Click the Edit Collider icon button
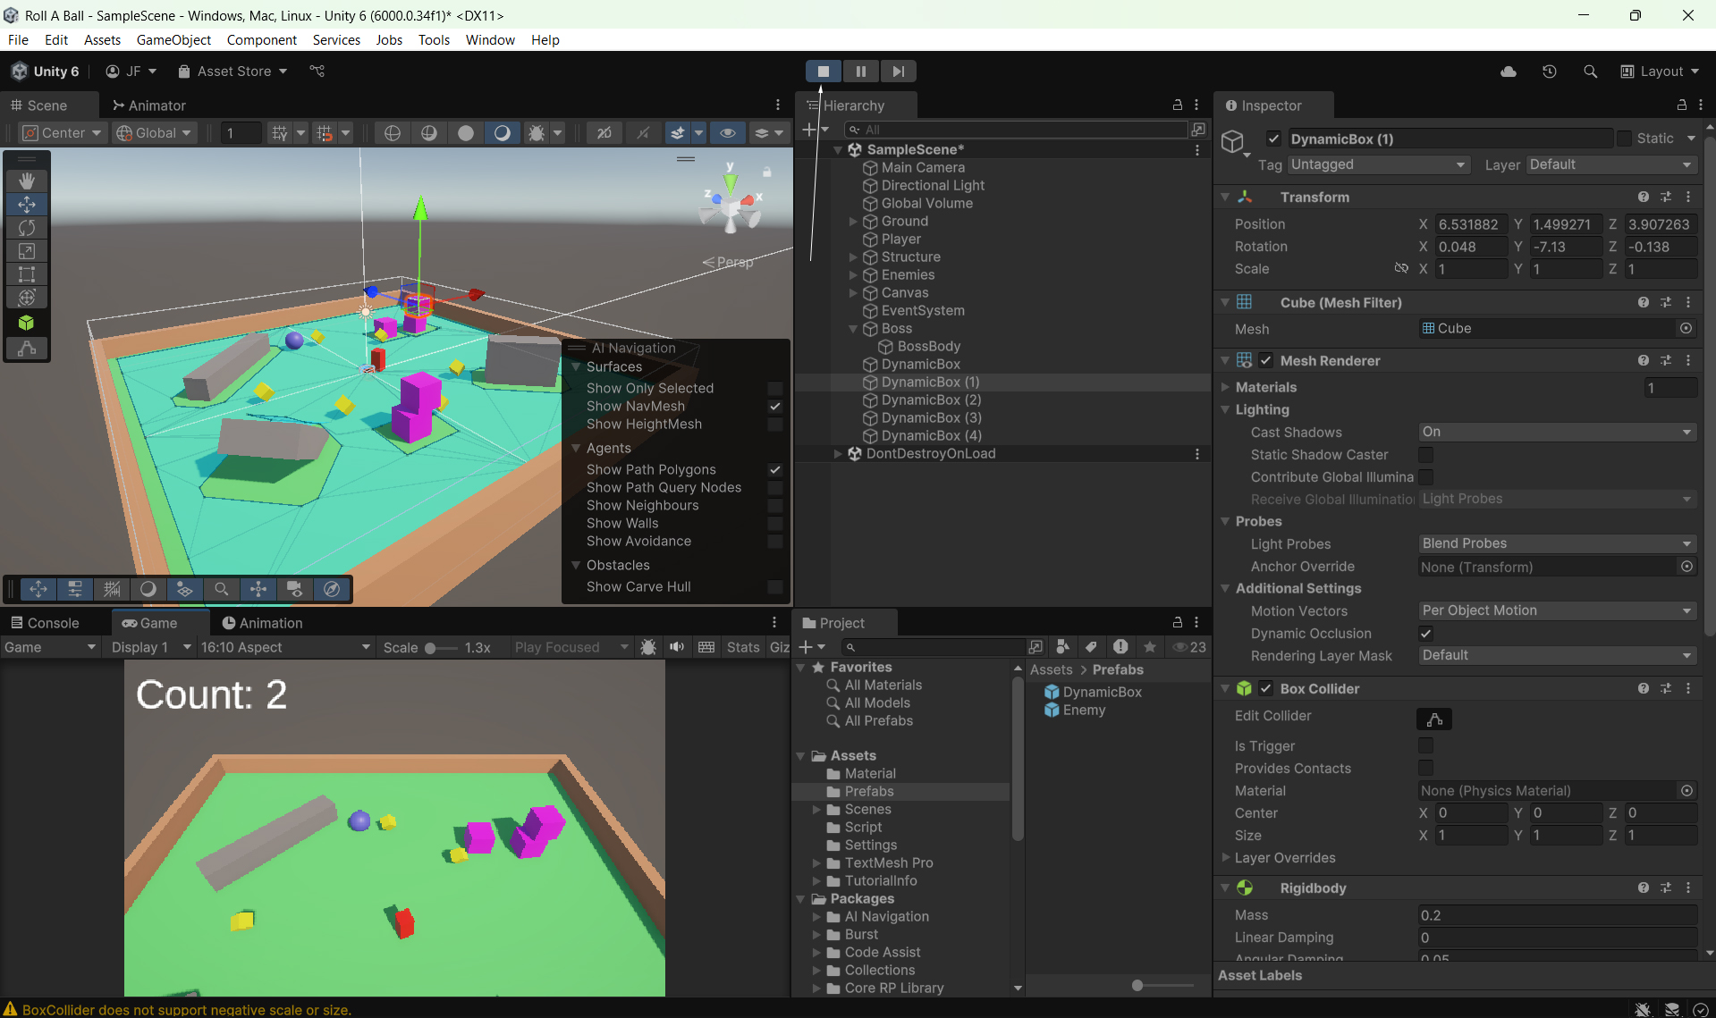The image size is (1716, 1018). coord(1434,719)
